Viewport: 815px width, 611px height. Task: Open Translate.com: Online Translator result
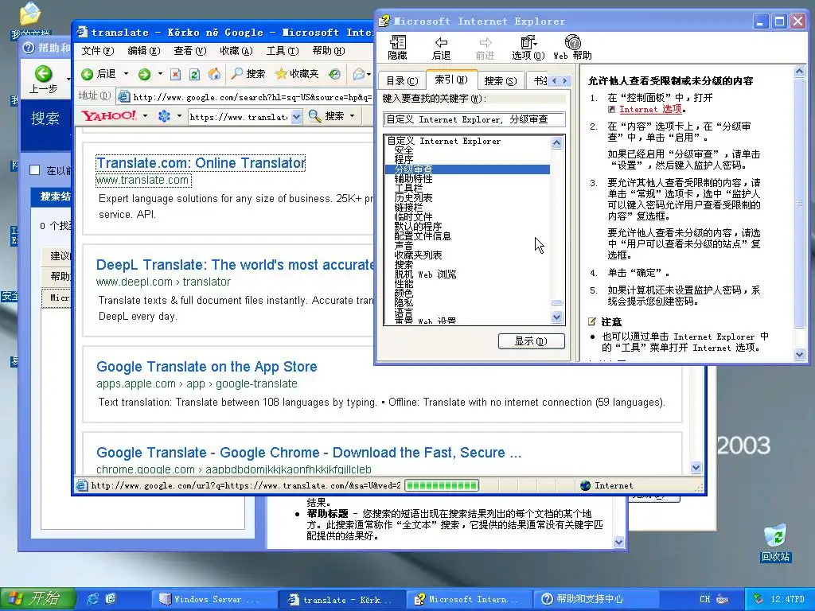click(x=201, y=163)
